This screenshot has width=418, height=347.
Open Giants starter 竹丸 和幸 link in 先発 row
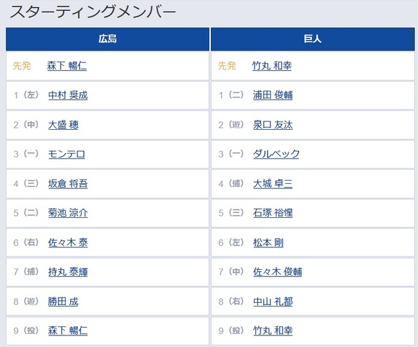(x=272, y=66)
